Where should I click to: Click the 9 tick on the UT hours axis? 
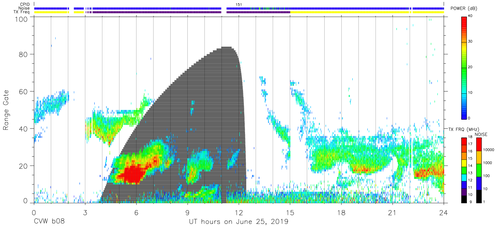click(x=187, y=213)
